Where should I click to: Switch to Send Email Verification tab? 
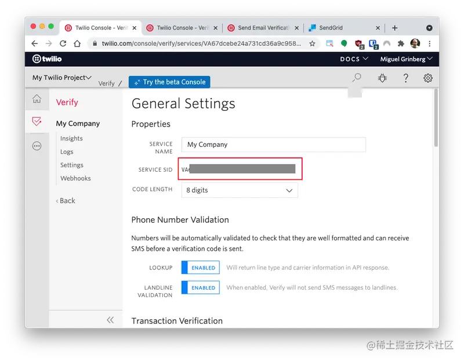click(x=263, y=28)
